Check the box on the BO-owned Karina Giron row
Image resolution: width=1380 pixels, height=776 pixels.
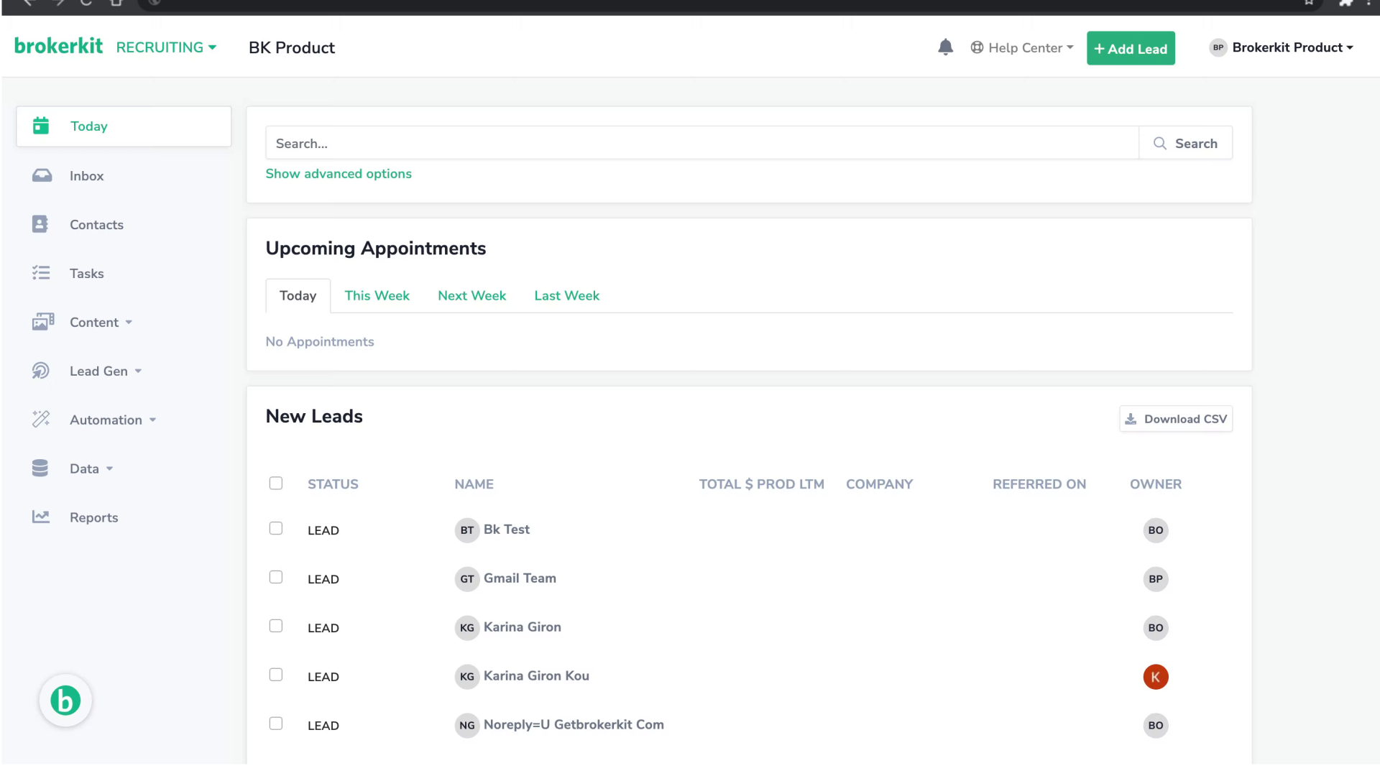[x=276, y=627]
